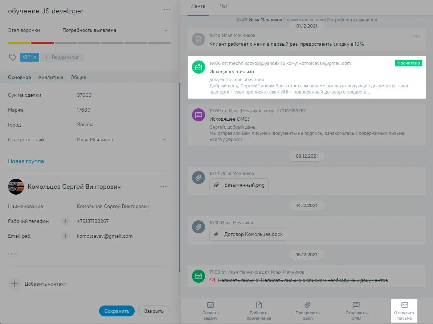The width and height of the screenshot is (433, 324).
Task: Expand the Этап воронки dropdown
Action: click(x=166, y=30)
